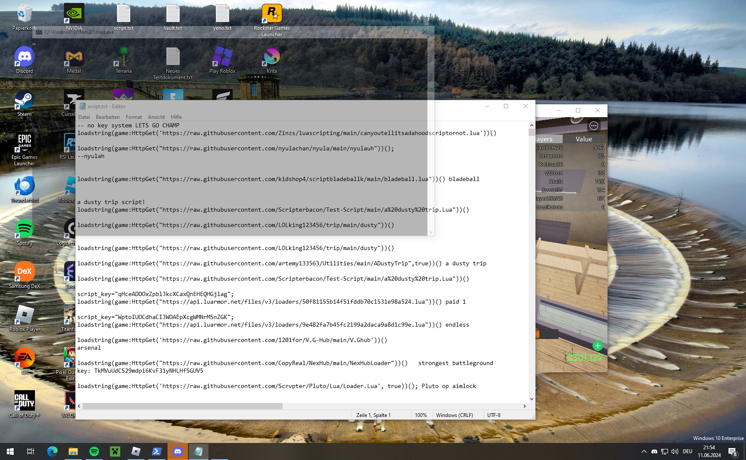This screenshot has height=460, width=746.
Task: Open the Rockstar Games Launcher shortcut
Action: [x=272, y=20]
